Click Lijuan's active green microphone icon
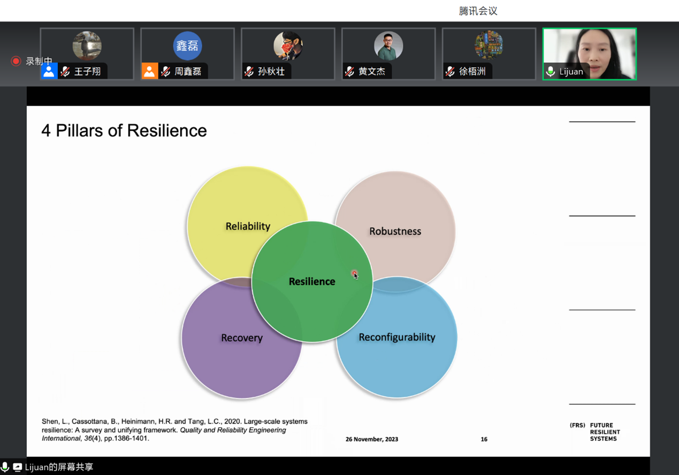The width and height of the screenshot is (679, 475). point(551,71)
